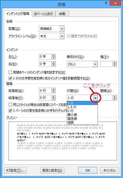123x178 pixels.
Task: Increase 幅 indent width spinner up arrow
Action: pyautogui.click(x=114, y=63)
